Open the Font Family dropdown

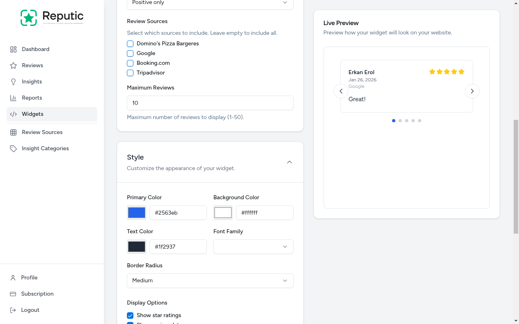point(253,247)
